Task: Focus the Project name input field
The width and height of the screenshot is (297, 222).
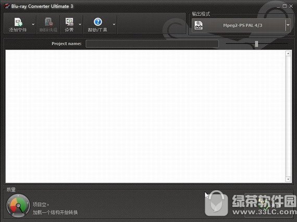Action: tap(152, 44)
